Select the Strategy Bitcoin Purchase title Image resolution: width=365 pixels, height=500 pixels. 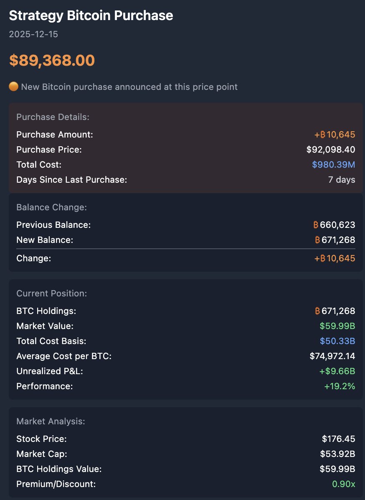tap(91, 15)
